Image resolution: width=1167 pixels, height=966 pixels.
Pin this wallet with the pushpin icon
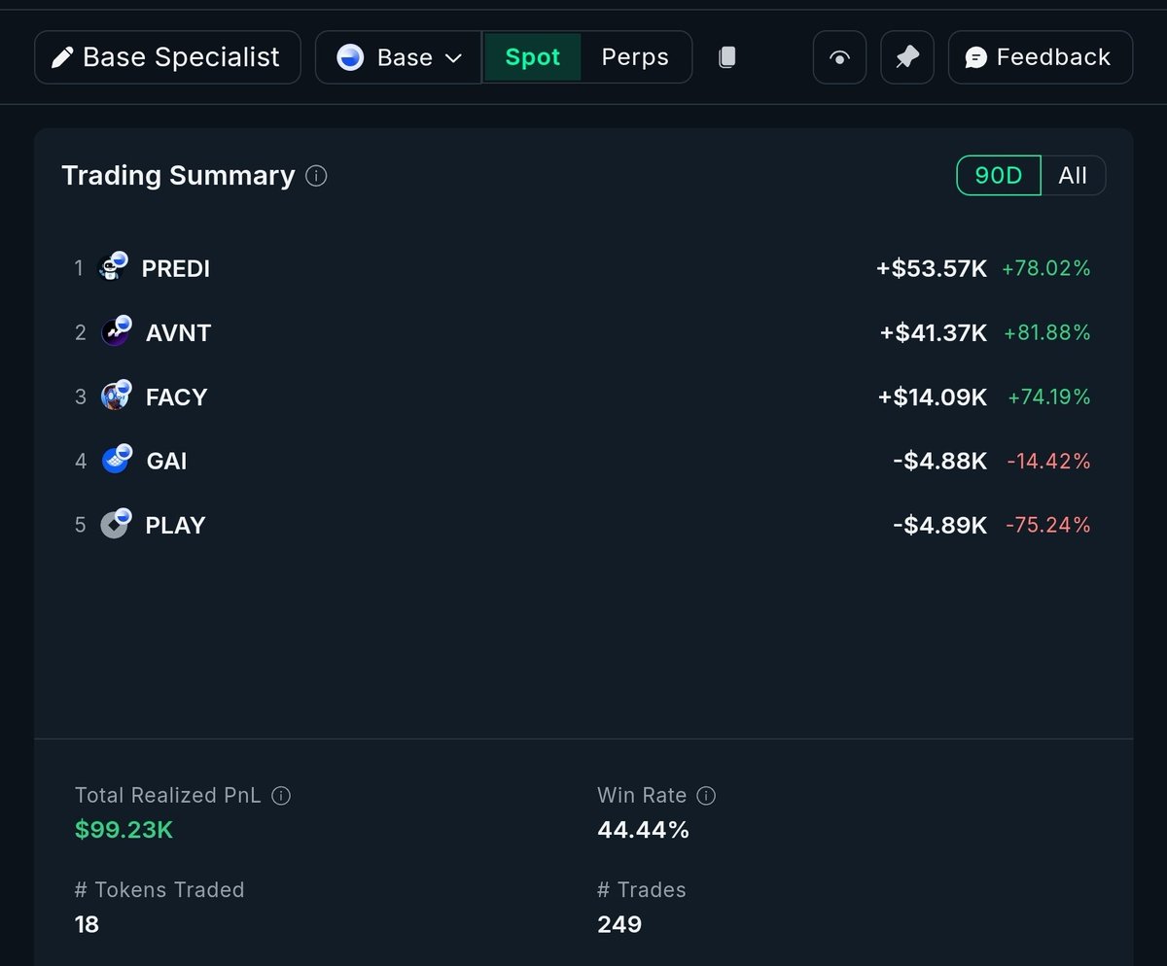coord(907,57)
